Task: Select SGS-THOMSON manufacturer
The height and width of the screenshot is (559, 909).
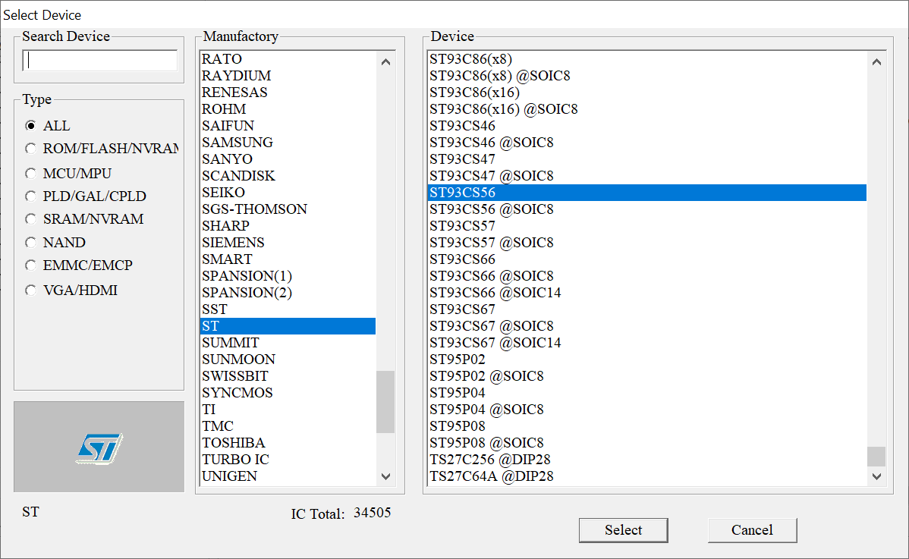Action: point(288,209)
